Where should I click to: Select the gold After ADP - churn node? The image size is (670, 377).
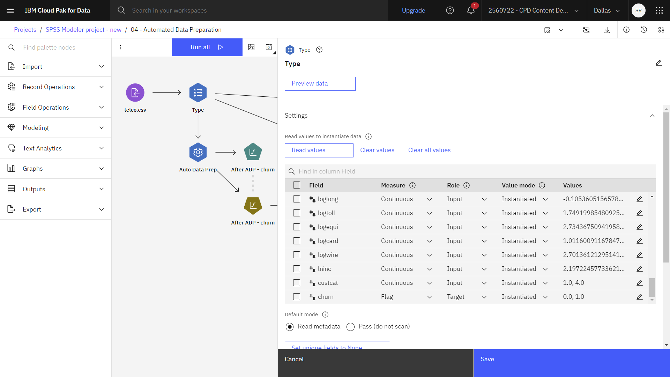coord(253,205)
